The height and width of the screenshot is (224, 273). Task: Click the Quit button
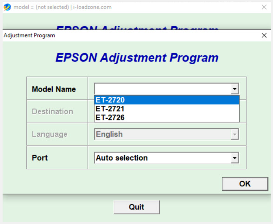(x=136, y=207)
